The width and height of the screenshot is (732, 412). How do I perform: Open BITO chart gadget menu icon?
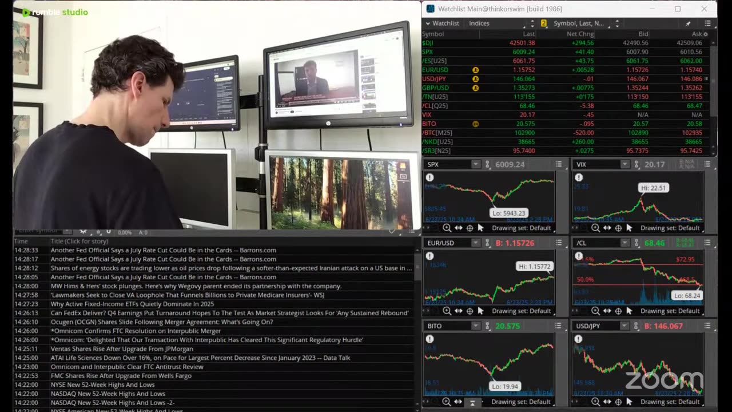tap(559, 326)
